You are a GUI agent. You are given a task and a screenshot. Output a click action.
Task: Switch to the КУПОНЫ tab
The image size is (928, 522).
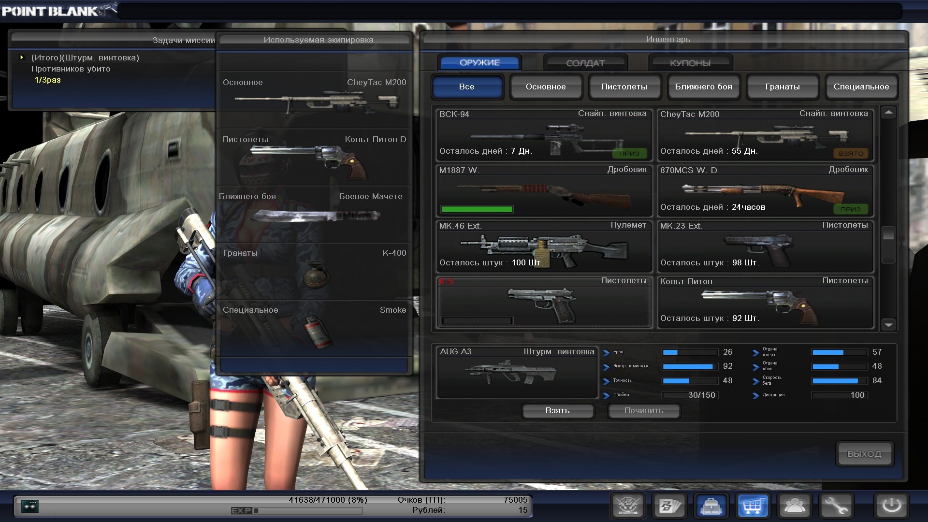tap(690, 63)
